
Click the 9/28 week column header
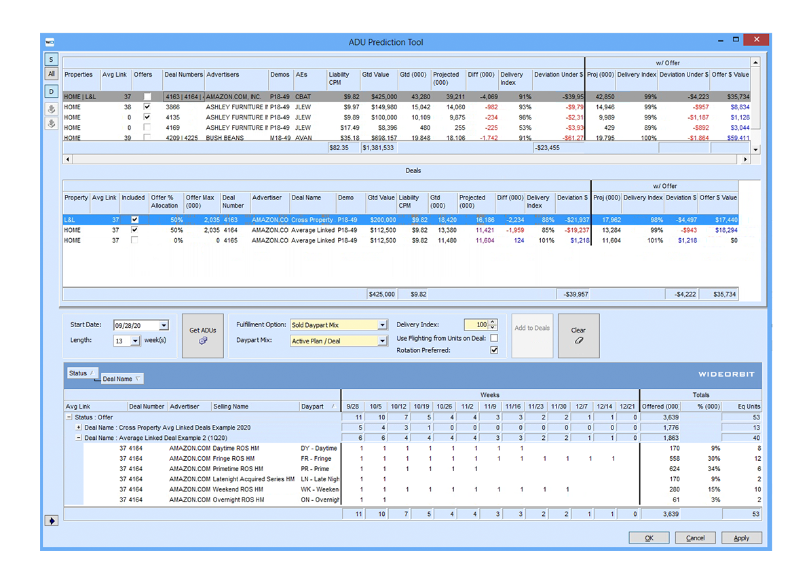pos(354,406)
